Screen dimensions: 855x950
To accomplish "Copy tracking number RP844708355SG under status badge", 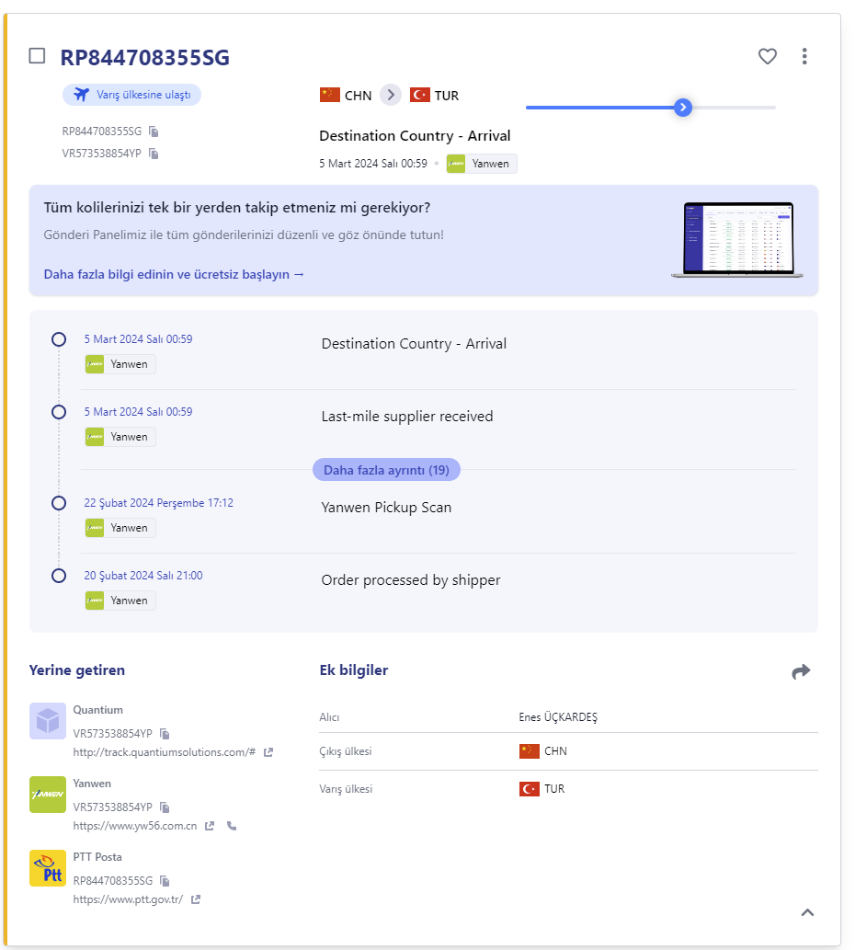I will pyautogui.click(x=154, y=132).
